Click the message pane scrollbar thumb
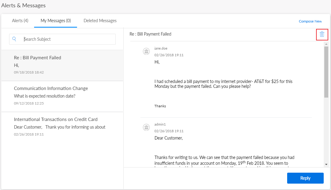This screenshot has width=331, height=190. coord(326,71)
